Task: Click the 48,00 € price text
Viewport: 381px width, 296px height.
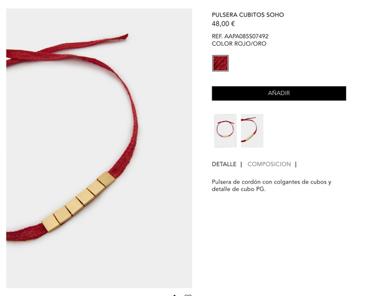Action: pyautogui.click(x=223, y=24)
